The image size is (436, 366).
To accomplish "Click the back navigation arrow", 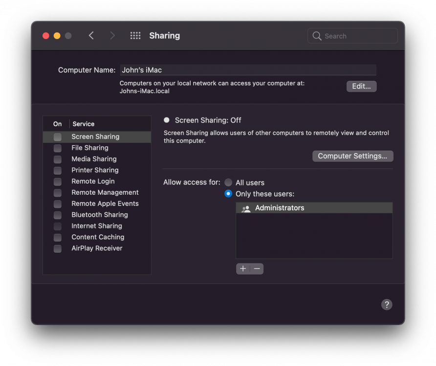I will tap(91, 36).
